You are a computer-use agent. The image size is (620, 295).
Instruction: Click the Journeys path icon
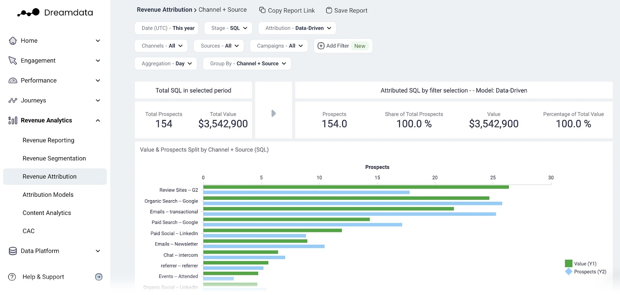[x=13, y=101]
